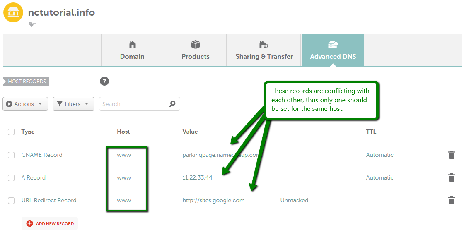Delete the A Record using trash icon

point(451,178)
